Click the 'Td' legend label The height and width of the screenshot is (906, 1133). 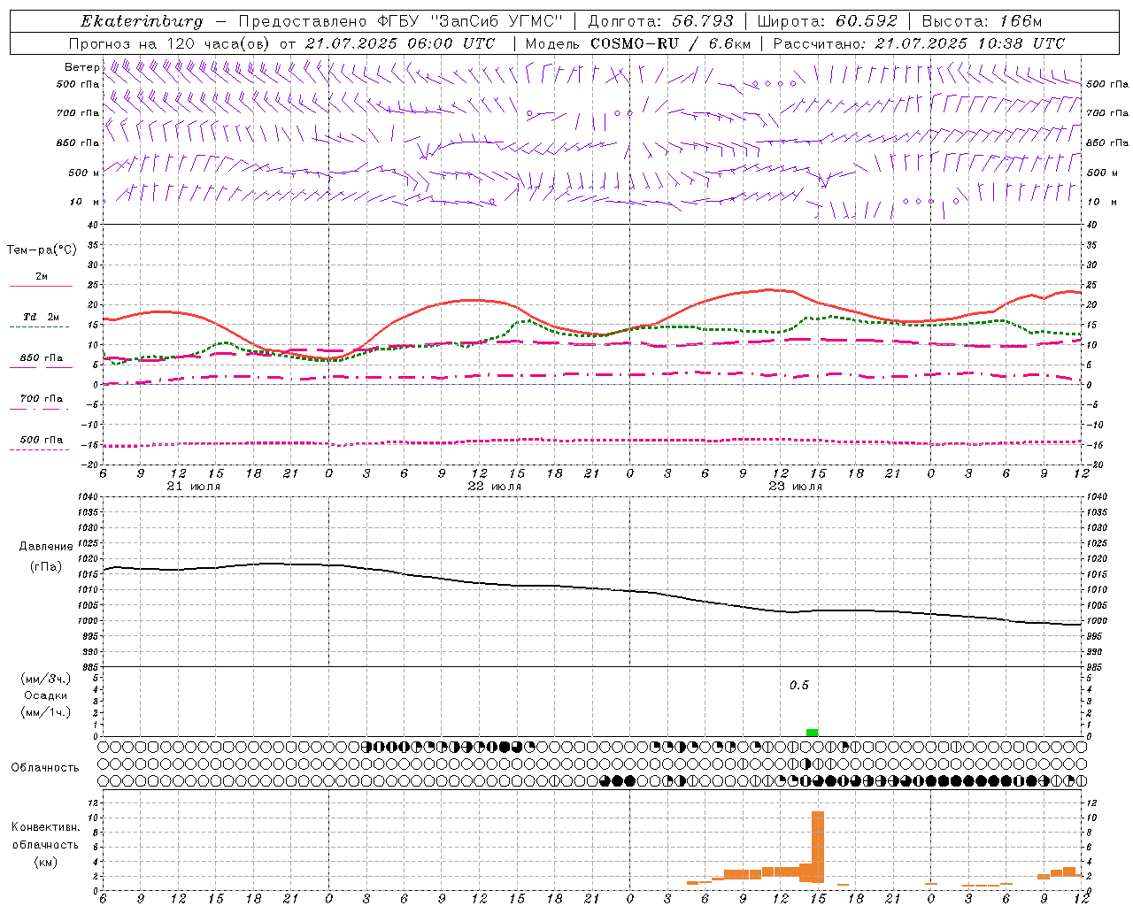[x=30, y=316]
